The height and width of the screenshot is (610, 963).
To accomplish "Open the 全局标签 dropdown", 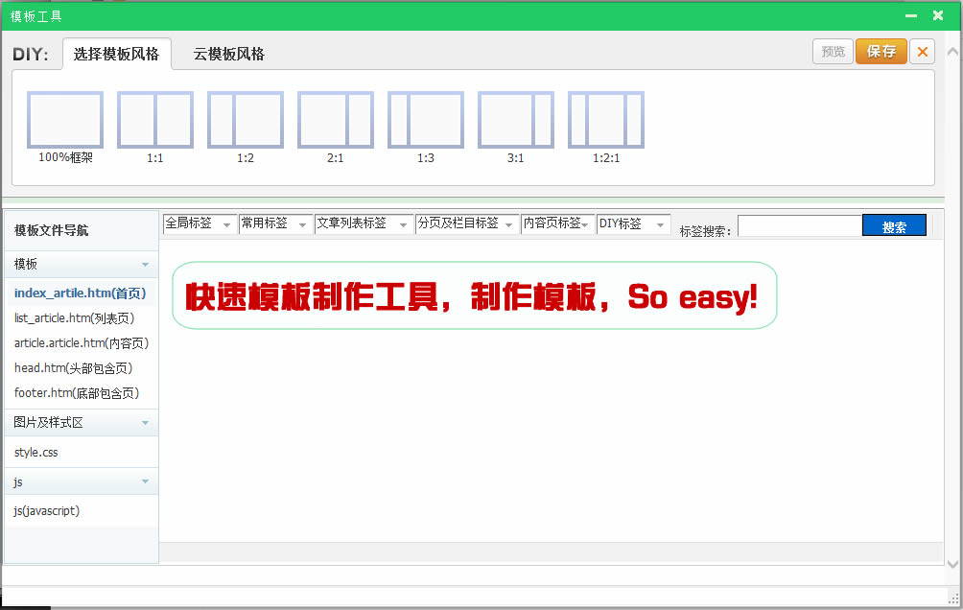I will tap(200, 223).
